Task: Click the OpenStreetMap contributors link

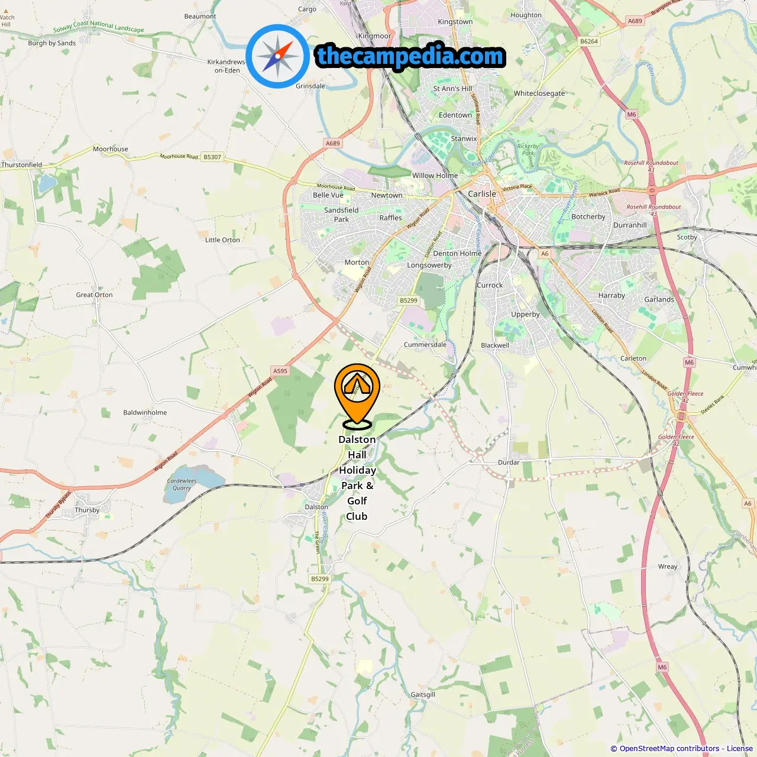Action: coord(669,749)
